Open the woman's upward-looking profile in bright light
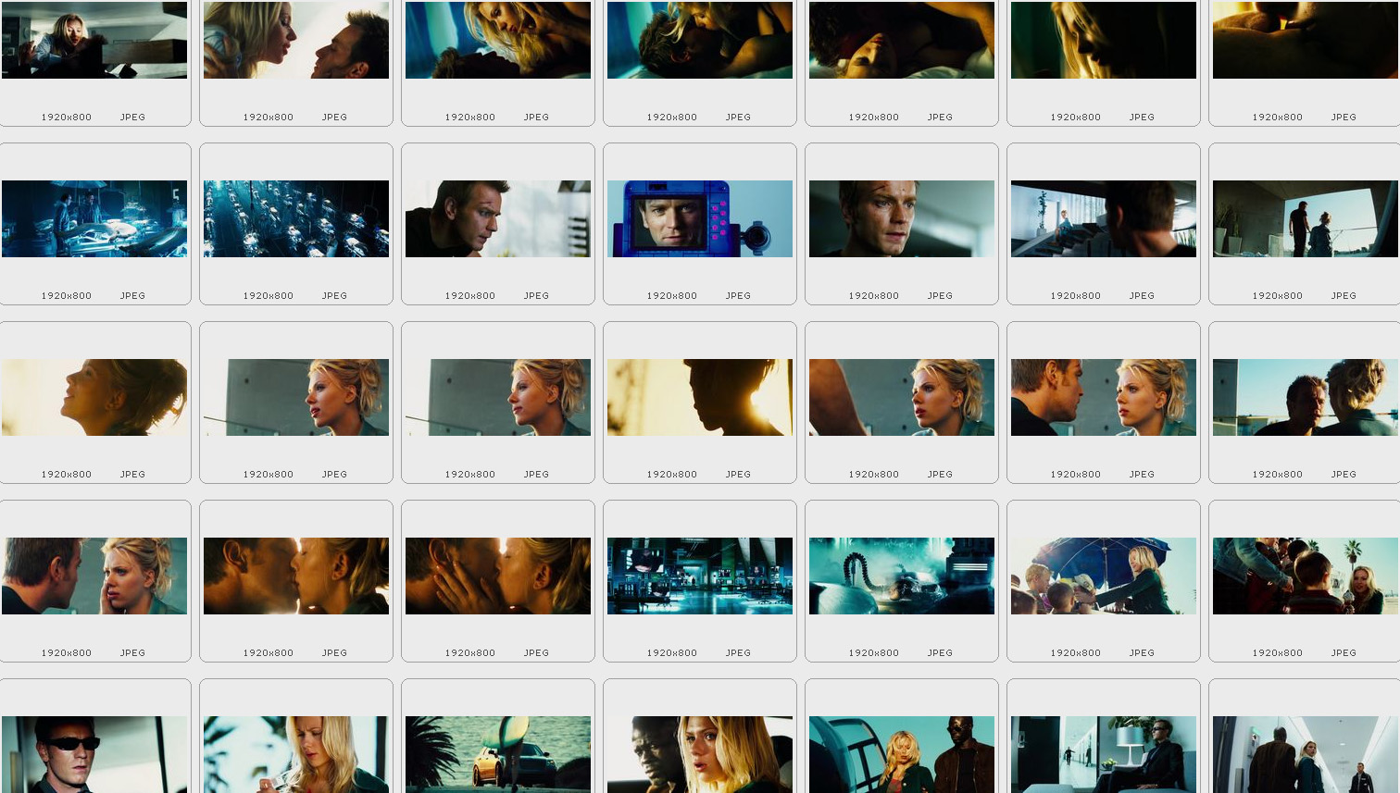Screen dimensions: 1400x793 pyautogui.click(x=94, y=397)
